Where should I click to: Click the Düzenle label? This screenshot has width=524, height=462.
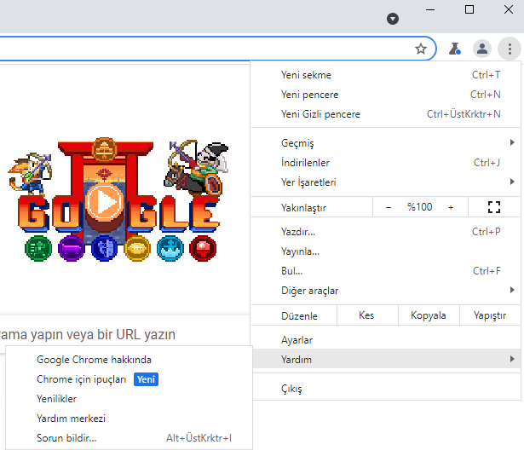pos(299,316)
